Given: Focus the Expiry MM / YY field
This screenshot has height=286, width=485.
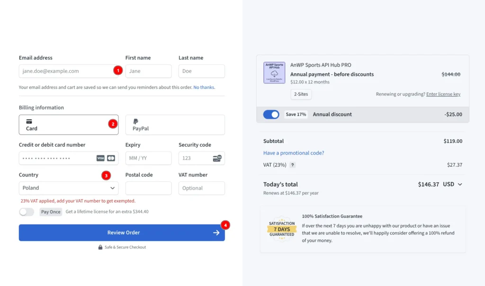Looking at the screenshot, I should tap(148, 158).
